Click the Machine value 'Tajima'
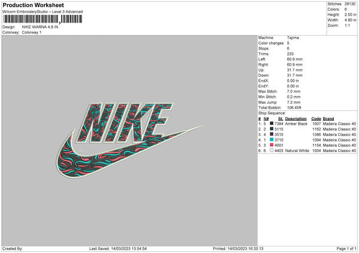Viewport: 359px width, 253px height. (293, 38)
